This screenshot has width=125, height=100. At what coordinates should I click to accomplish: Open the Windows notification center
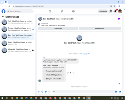coord(122,98)
